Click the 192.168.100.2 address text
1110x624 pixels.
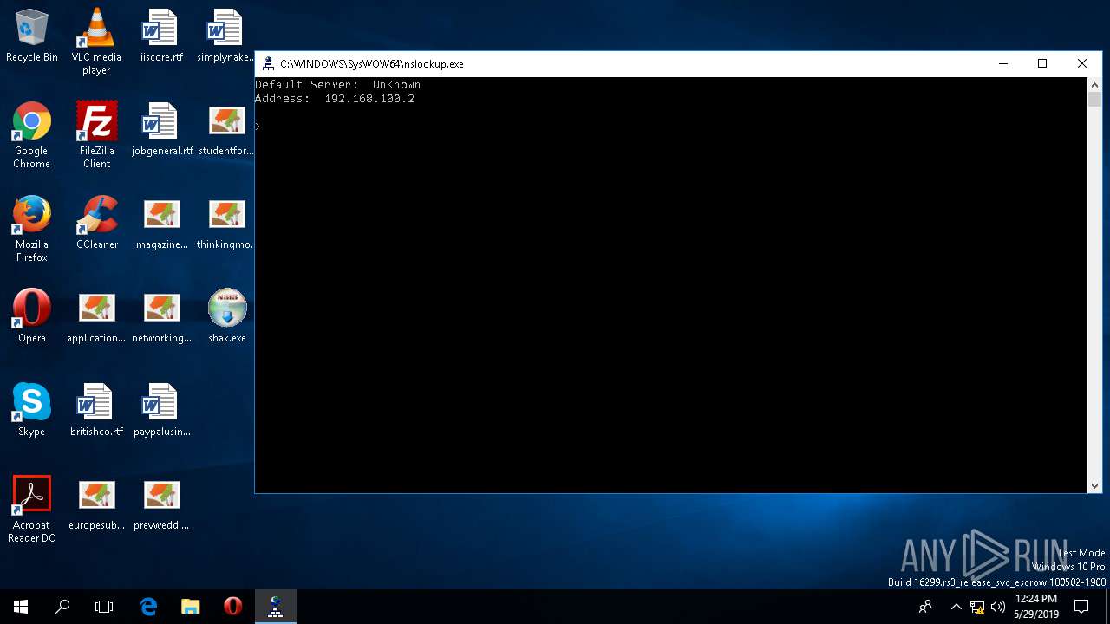coord(369,99)
